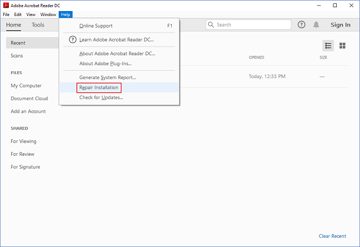Click the Sign In button
Viewport: 360px width, 247px height.
(x=340, y=25)
